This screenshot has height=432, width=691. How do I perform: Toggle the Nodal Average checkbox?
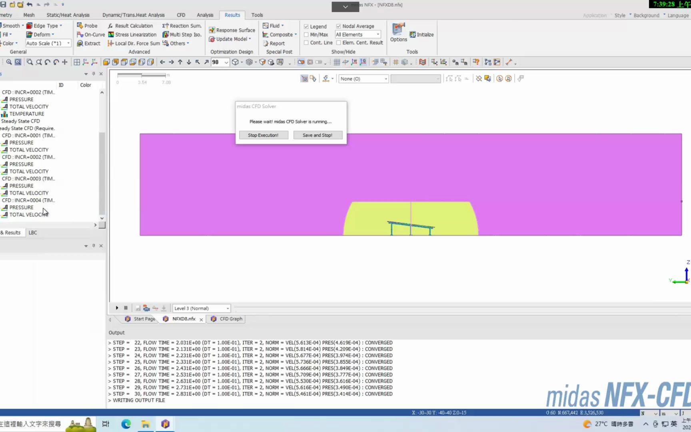pyautogui.click(x=338, y=26)
